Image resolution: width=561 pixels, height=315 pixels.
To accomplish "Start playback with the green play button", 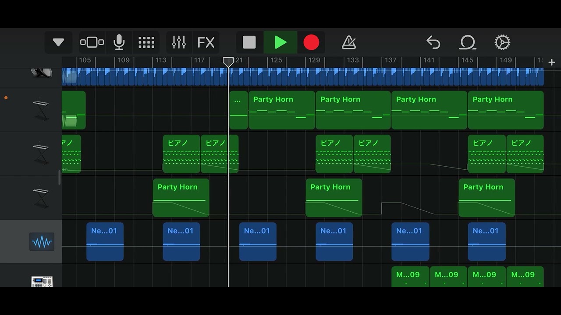I will (x=280, y=42).
